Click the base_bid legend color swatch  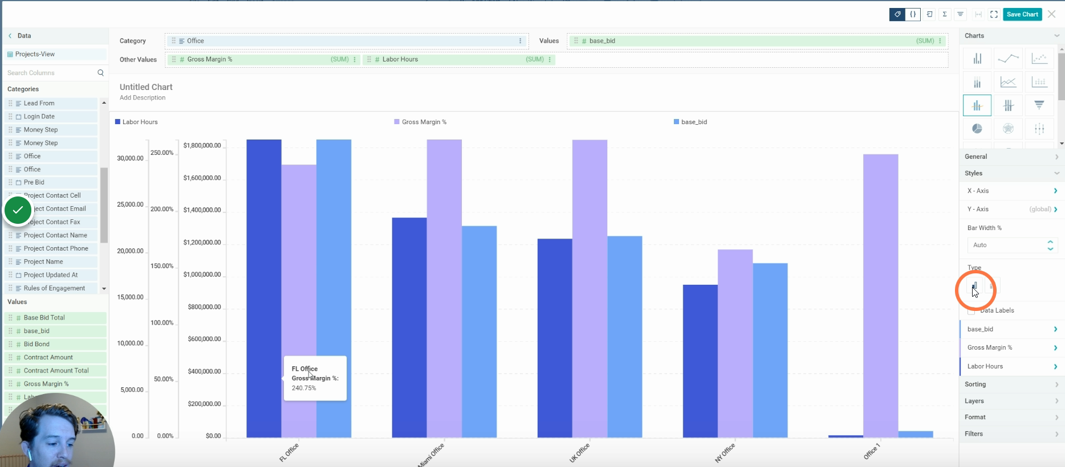(676, 122)
